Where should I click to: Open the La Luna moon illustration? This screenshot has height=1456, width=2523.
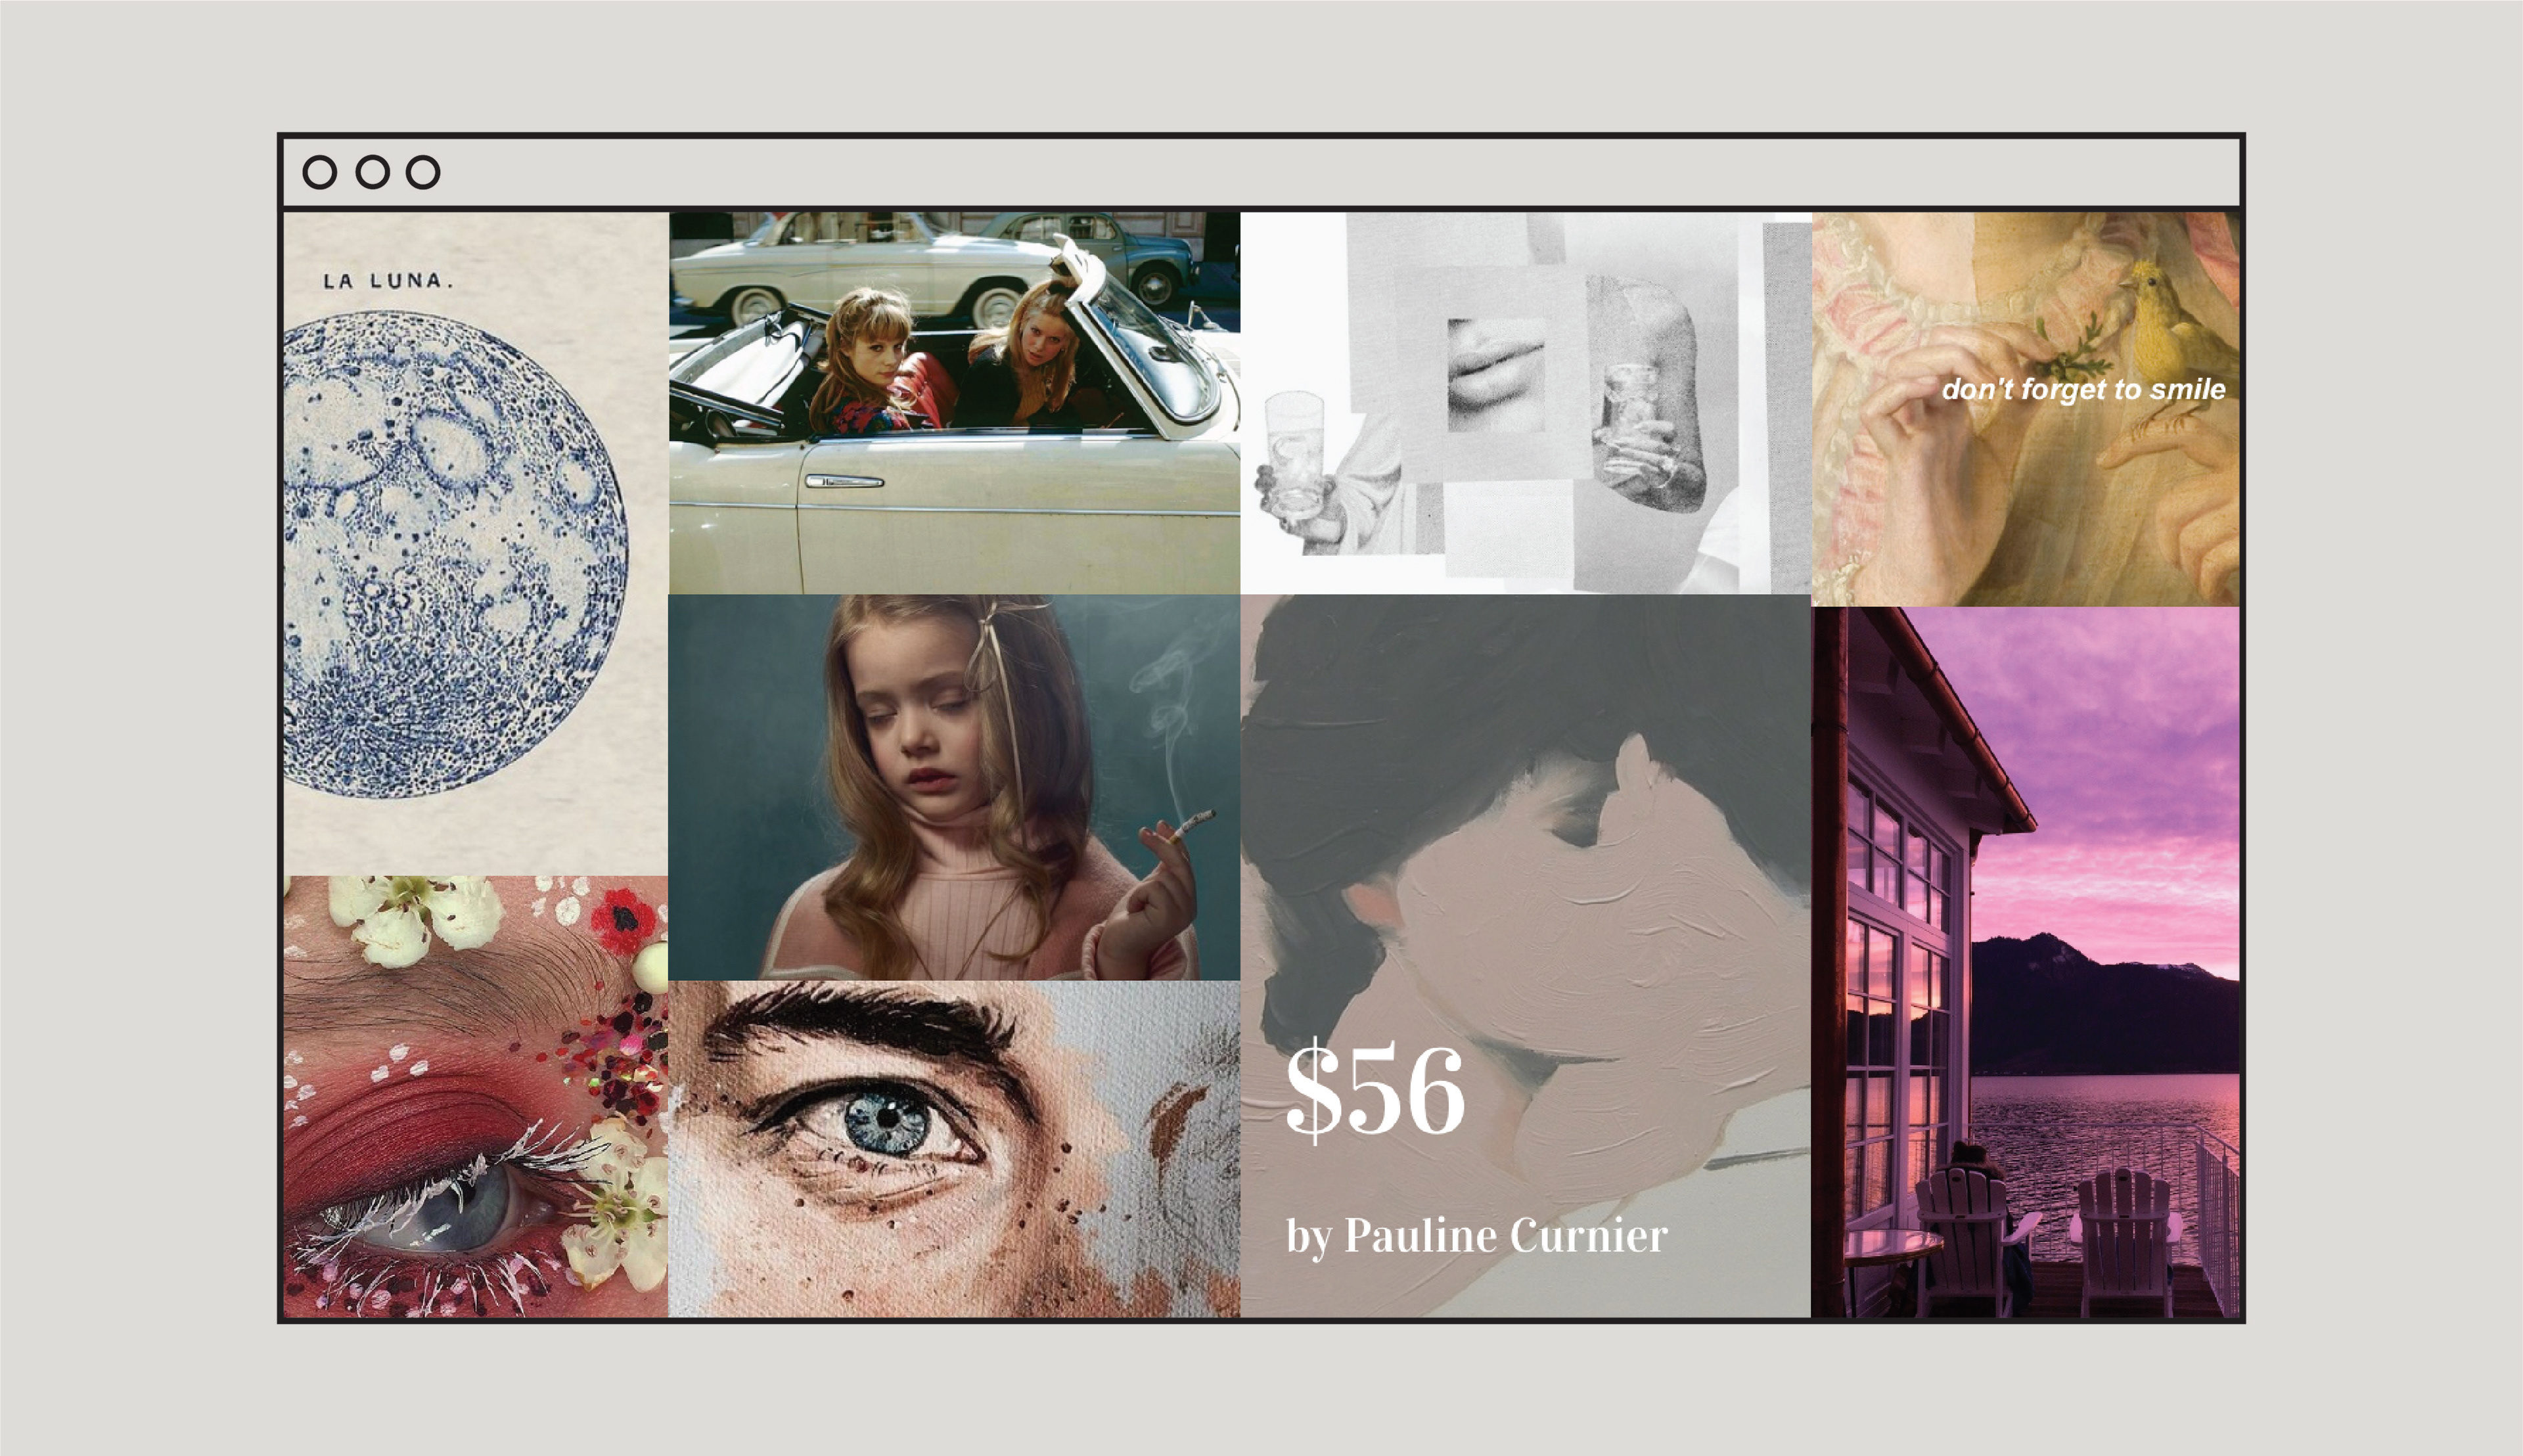pyautogui.click(x=476, y=544)
